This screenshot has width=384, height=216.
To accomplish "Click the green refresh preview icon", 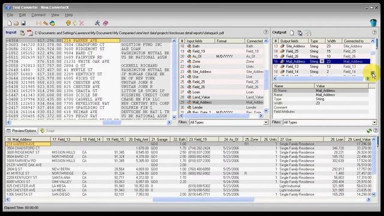I will click(x=370, y=131).
